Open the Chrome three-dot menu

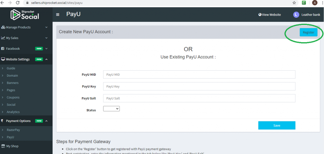click(322, 3)
